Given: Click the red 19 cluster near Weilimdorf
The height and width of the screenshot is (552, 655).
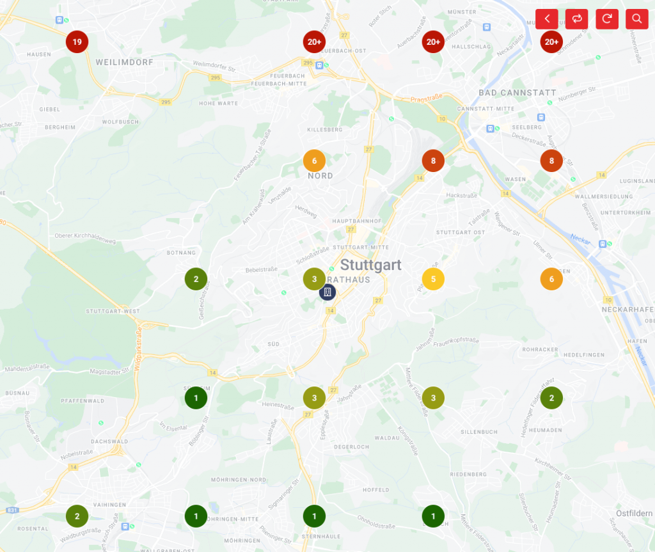Looking at the screenshot, I should pyautogui.click(x=77, y=42).
